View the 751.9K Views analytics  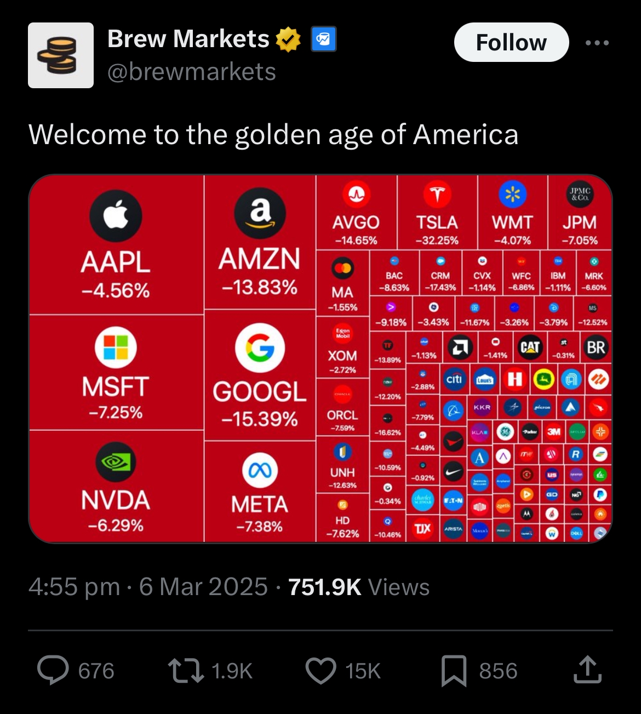[x=359, y=587]
